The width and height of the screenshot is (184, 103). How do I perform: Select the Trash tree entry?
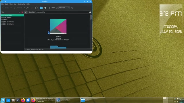tap(6, 20)
